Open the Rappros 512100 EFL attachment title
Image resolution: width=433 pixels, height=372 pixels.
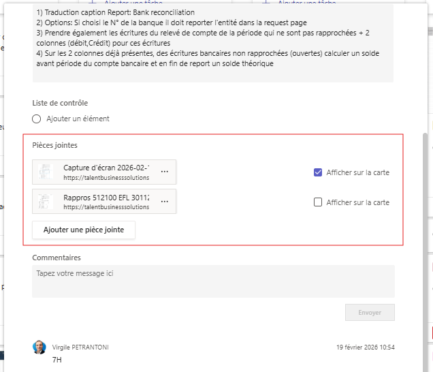coord(106,198)
